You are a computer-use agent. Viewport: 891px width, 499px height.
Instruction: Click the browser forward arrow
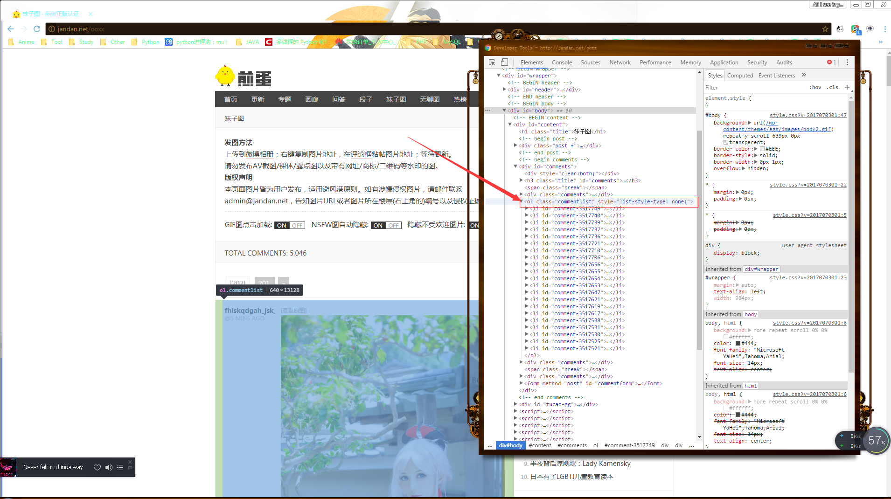point(24,29)
